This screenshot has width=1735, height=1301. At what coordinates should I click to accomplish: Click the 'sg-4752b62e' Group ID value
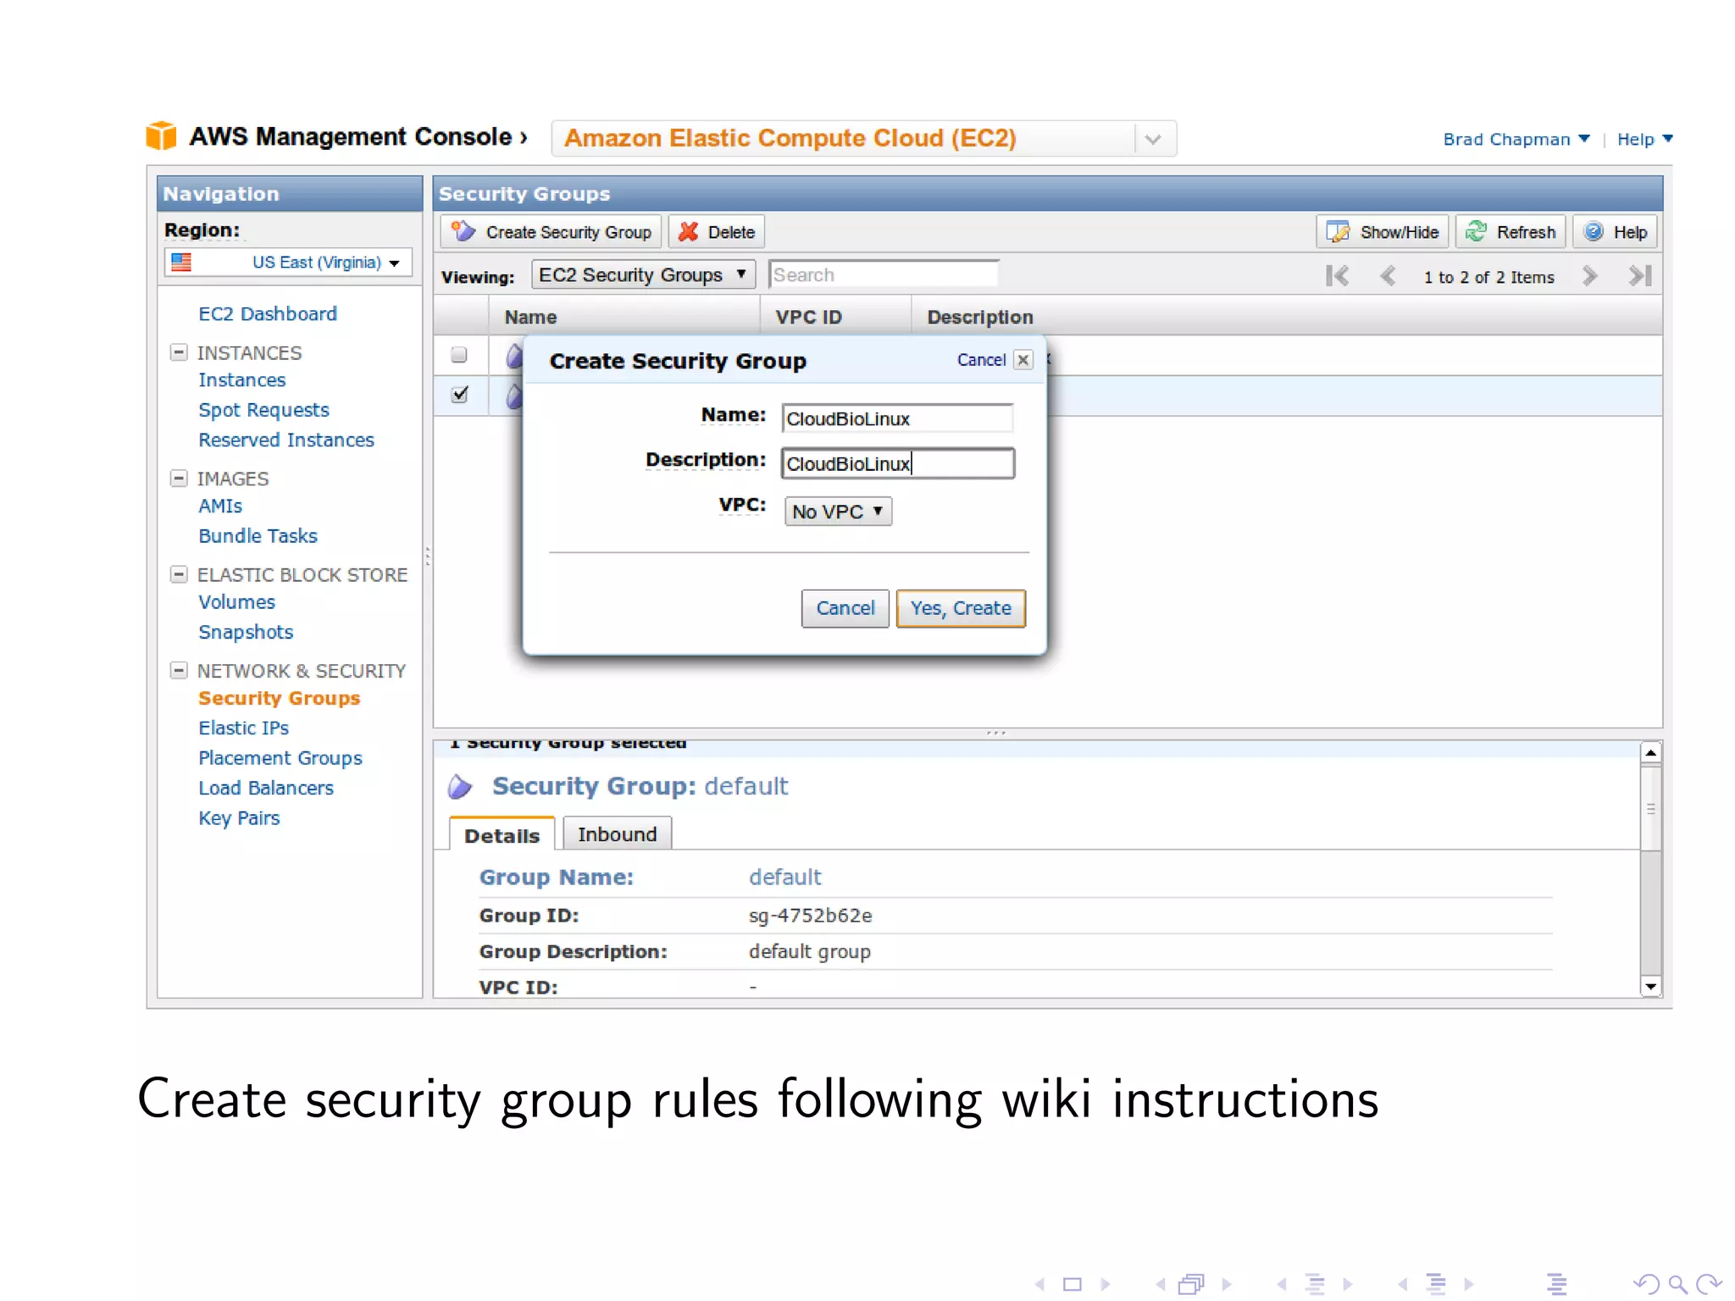(x=810, y=916)
